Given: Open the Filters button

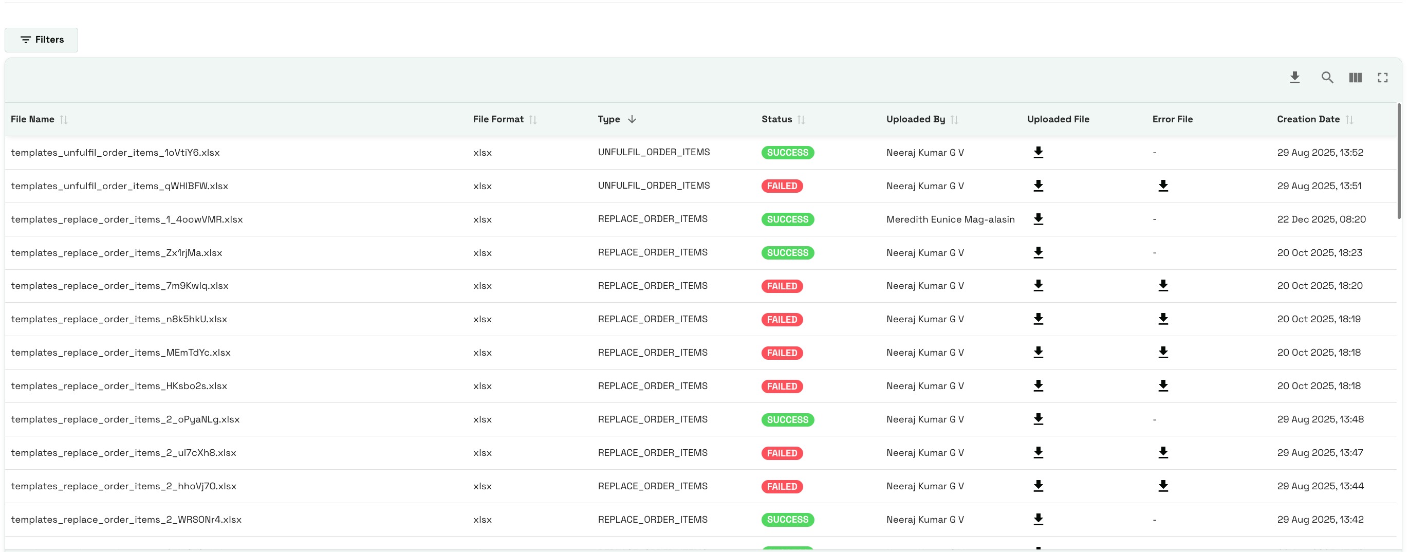Looking at the screenshot, I should [42, 40].
